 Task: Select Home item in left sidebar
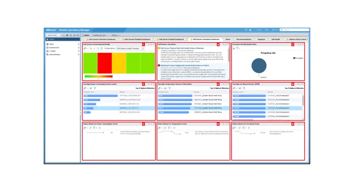62,39
